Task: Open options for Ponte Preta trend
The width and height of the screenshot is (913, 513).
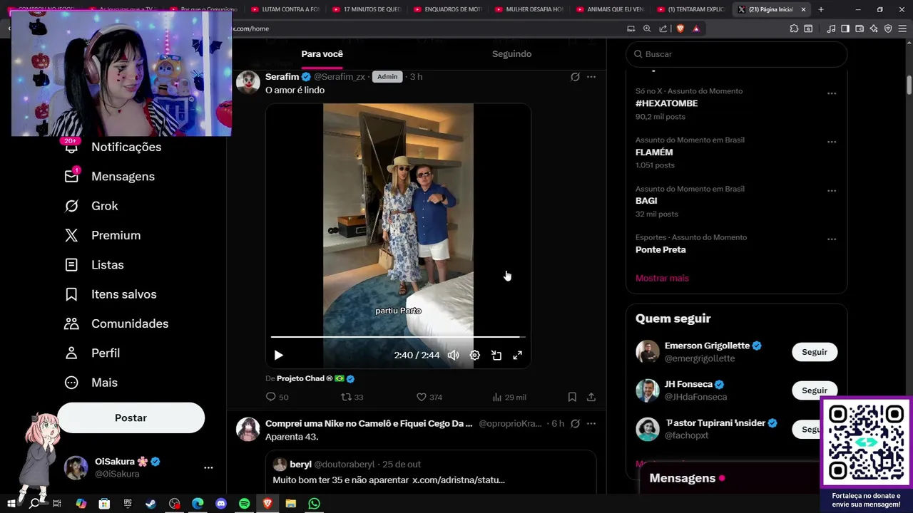Action: point(832,239)
